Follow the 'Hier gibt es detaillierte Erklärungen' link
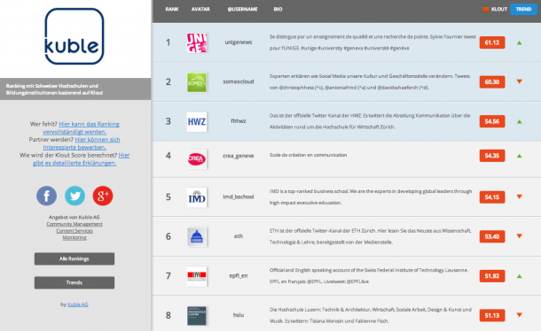The height and width of the screenshot is (331, 541). pyautogui.click(x=82, y=159)
